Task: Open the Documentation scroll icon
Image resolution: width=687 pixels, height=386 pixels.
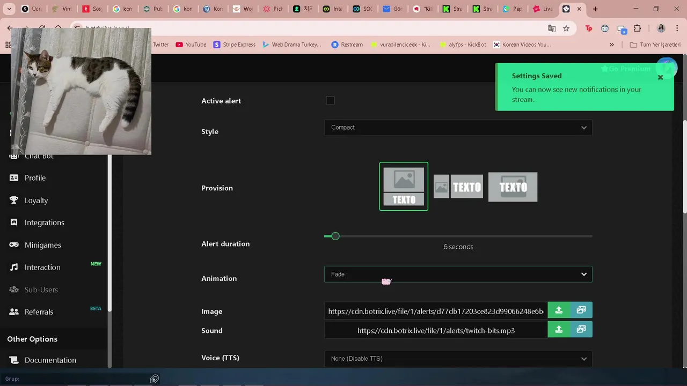Action: point(14,360)
